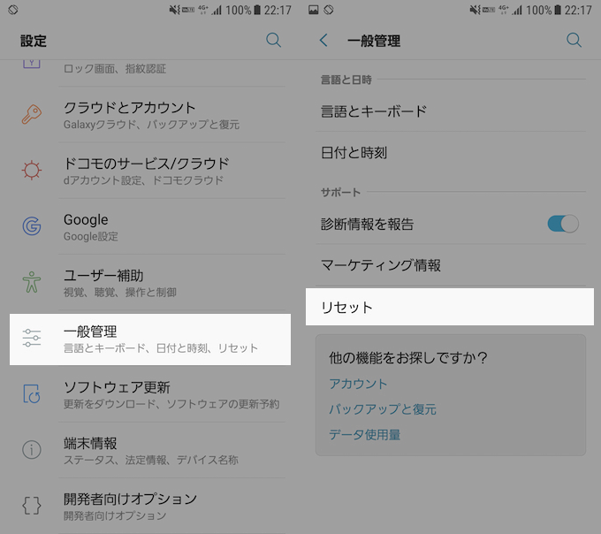Tap the Google G icon
Screen dimensions: 601x534
[32, 226]
